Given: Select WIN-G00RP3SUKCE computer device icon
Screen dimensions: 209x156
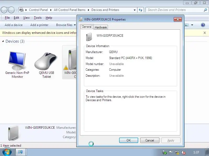Looking at the screenshot, I should (69, 62).
